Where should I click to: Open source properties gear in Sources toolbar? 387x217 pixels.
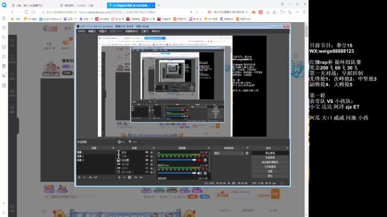click(x=130, y=177)
